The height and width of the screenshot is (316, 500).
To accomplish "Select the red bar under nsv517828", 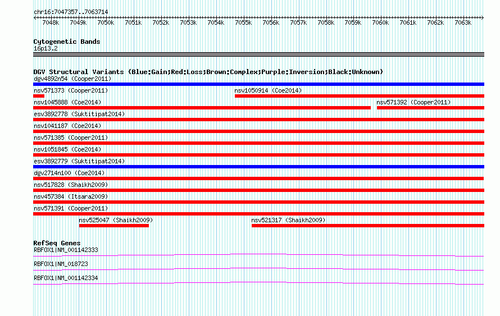I will tap(258, 190).
